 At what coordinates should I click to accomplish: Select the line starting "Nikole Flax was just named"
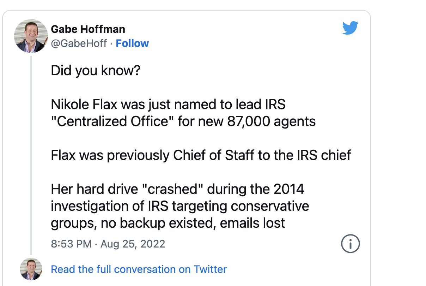168,105
